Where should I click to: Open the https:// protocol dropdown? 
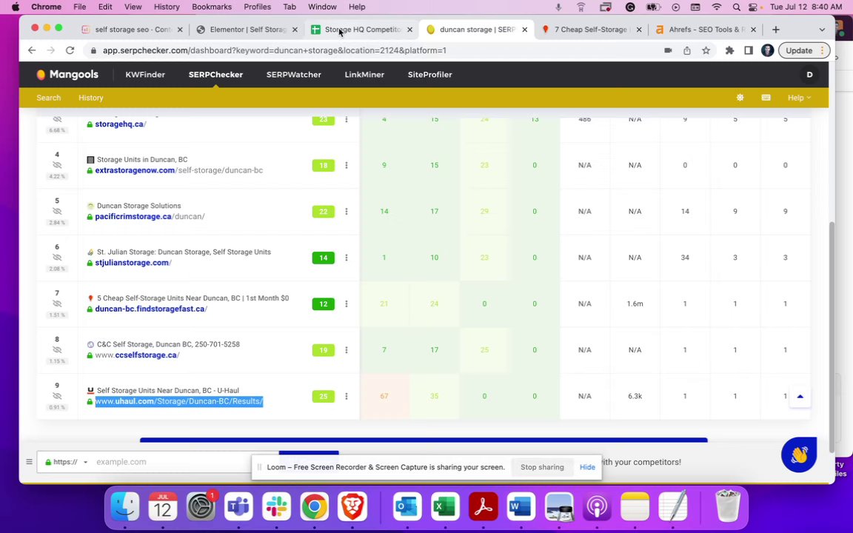[67, 462]
